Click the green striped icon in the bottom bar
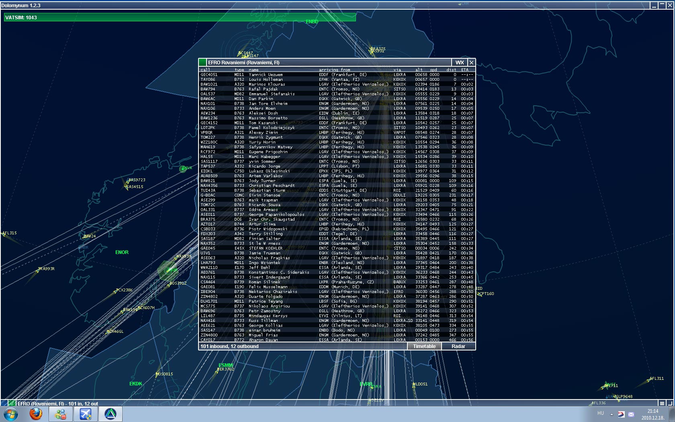This screenshot has width=675, height=422. (12, 403)
